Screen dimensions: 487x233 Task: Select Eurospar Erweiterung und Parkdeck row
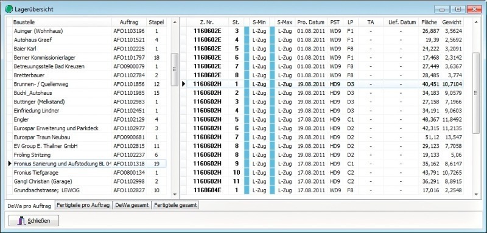click(x=89, y=128)
